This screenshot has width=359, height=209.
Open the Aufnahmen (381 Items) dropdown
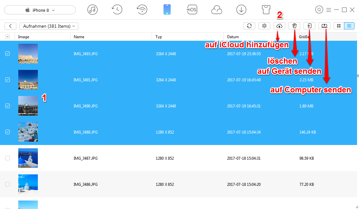[49, 26]
